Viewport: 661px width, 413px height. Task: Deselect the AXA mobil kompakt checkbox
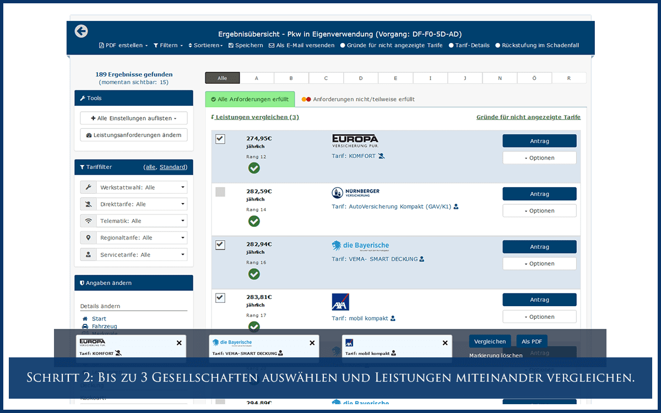click(220, 297)
